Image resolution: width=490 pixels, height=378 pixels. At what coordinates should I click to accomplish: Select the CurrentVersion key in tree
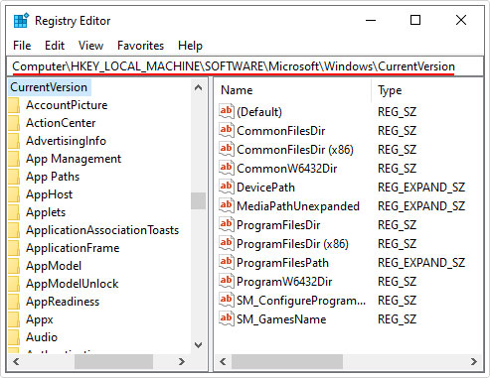click(49, 87)
